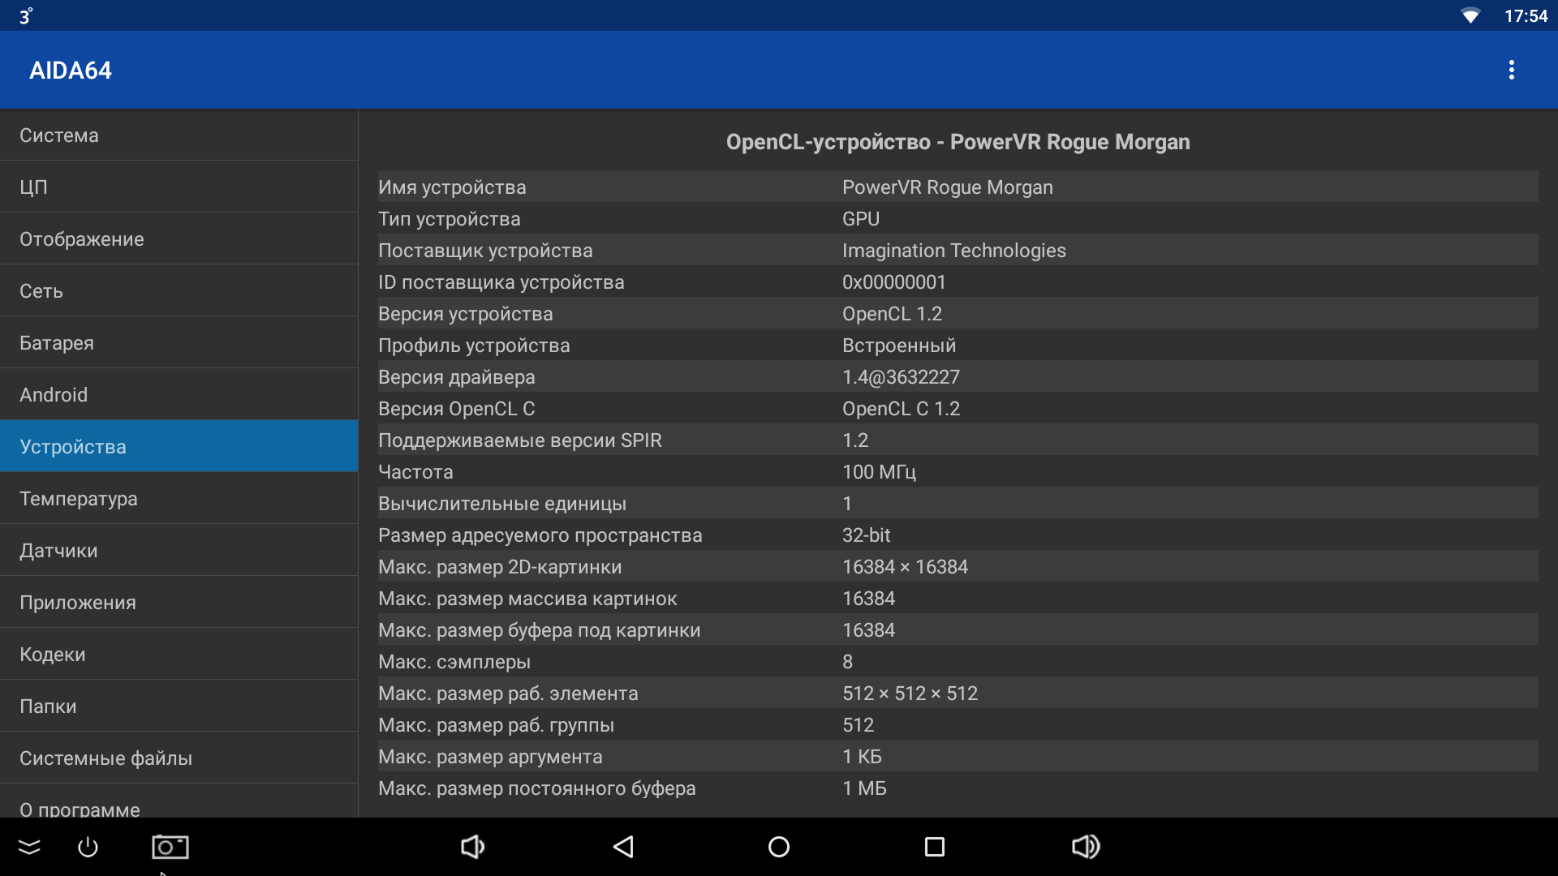Screen dimensions: 1558x876
Task: Open the Android sidebar category
Action: (x=179, y=395)
